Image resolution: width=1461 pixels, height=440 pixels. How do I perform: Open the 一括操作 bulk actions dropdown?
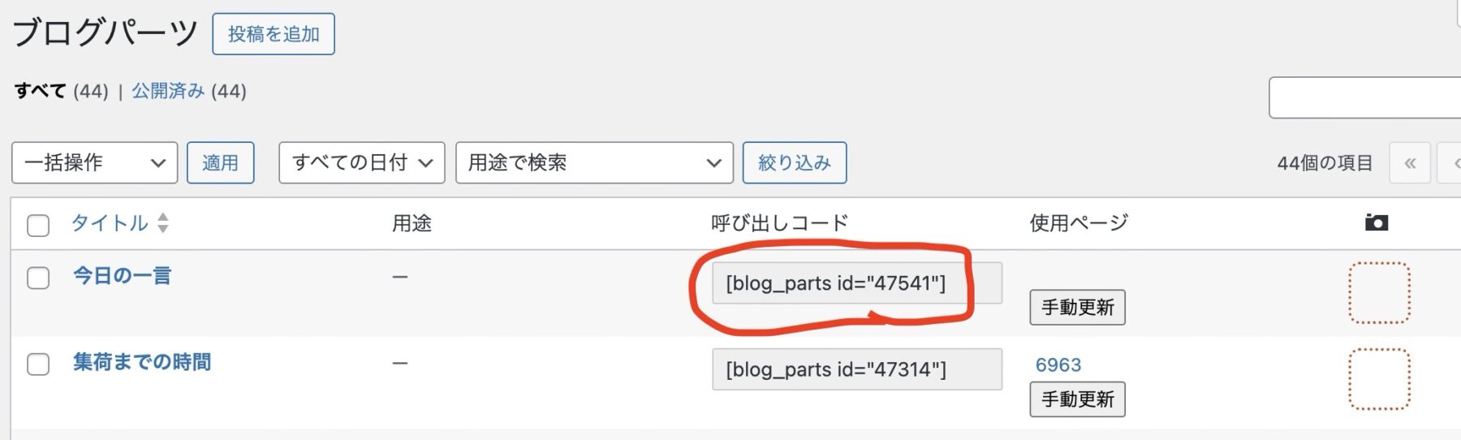tap(94, 163)
